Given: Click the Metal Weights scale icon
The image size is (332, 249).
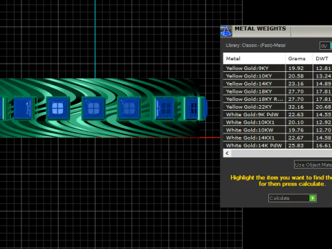Looking at the screenshot, I should pos(226,31).
